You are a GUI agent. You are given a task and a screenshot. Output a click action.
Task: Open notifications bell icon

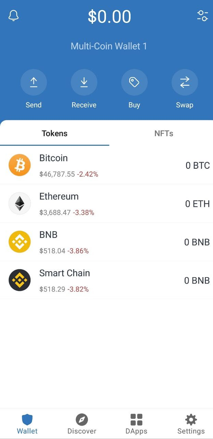pyautogui.click(x=13, y=16)
